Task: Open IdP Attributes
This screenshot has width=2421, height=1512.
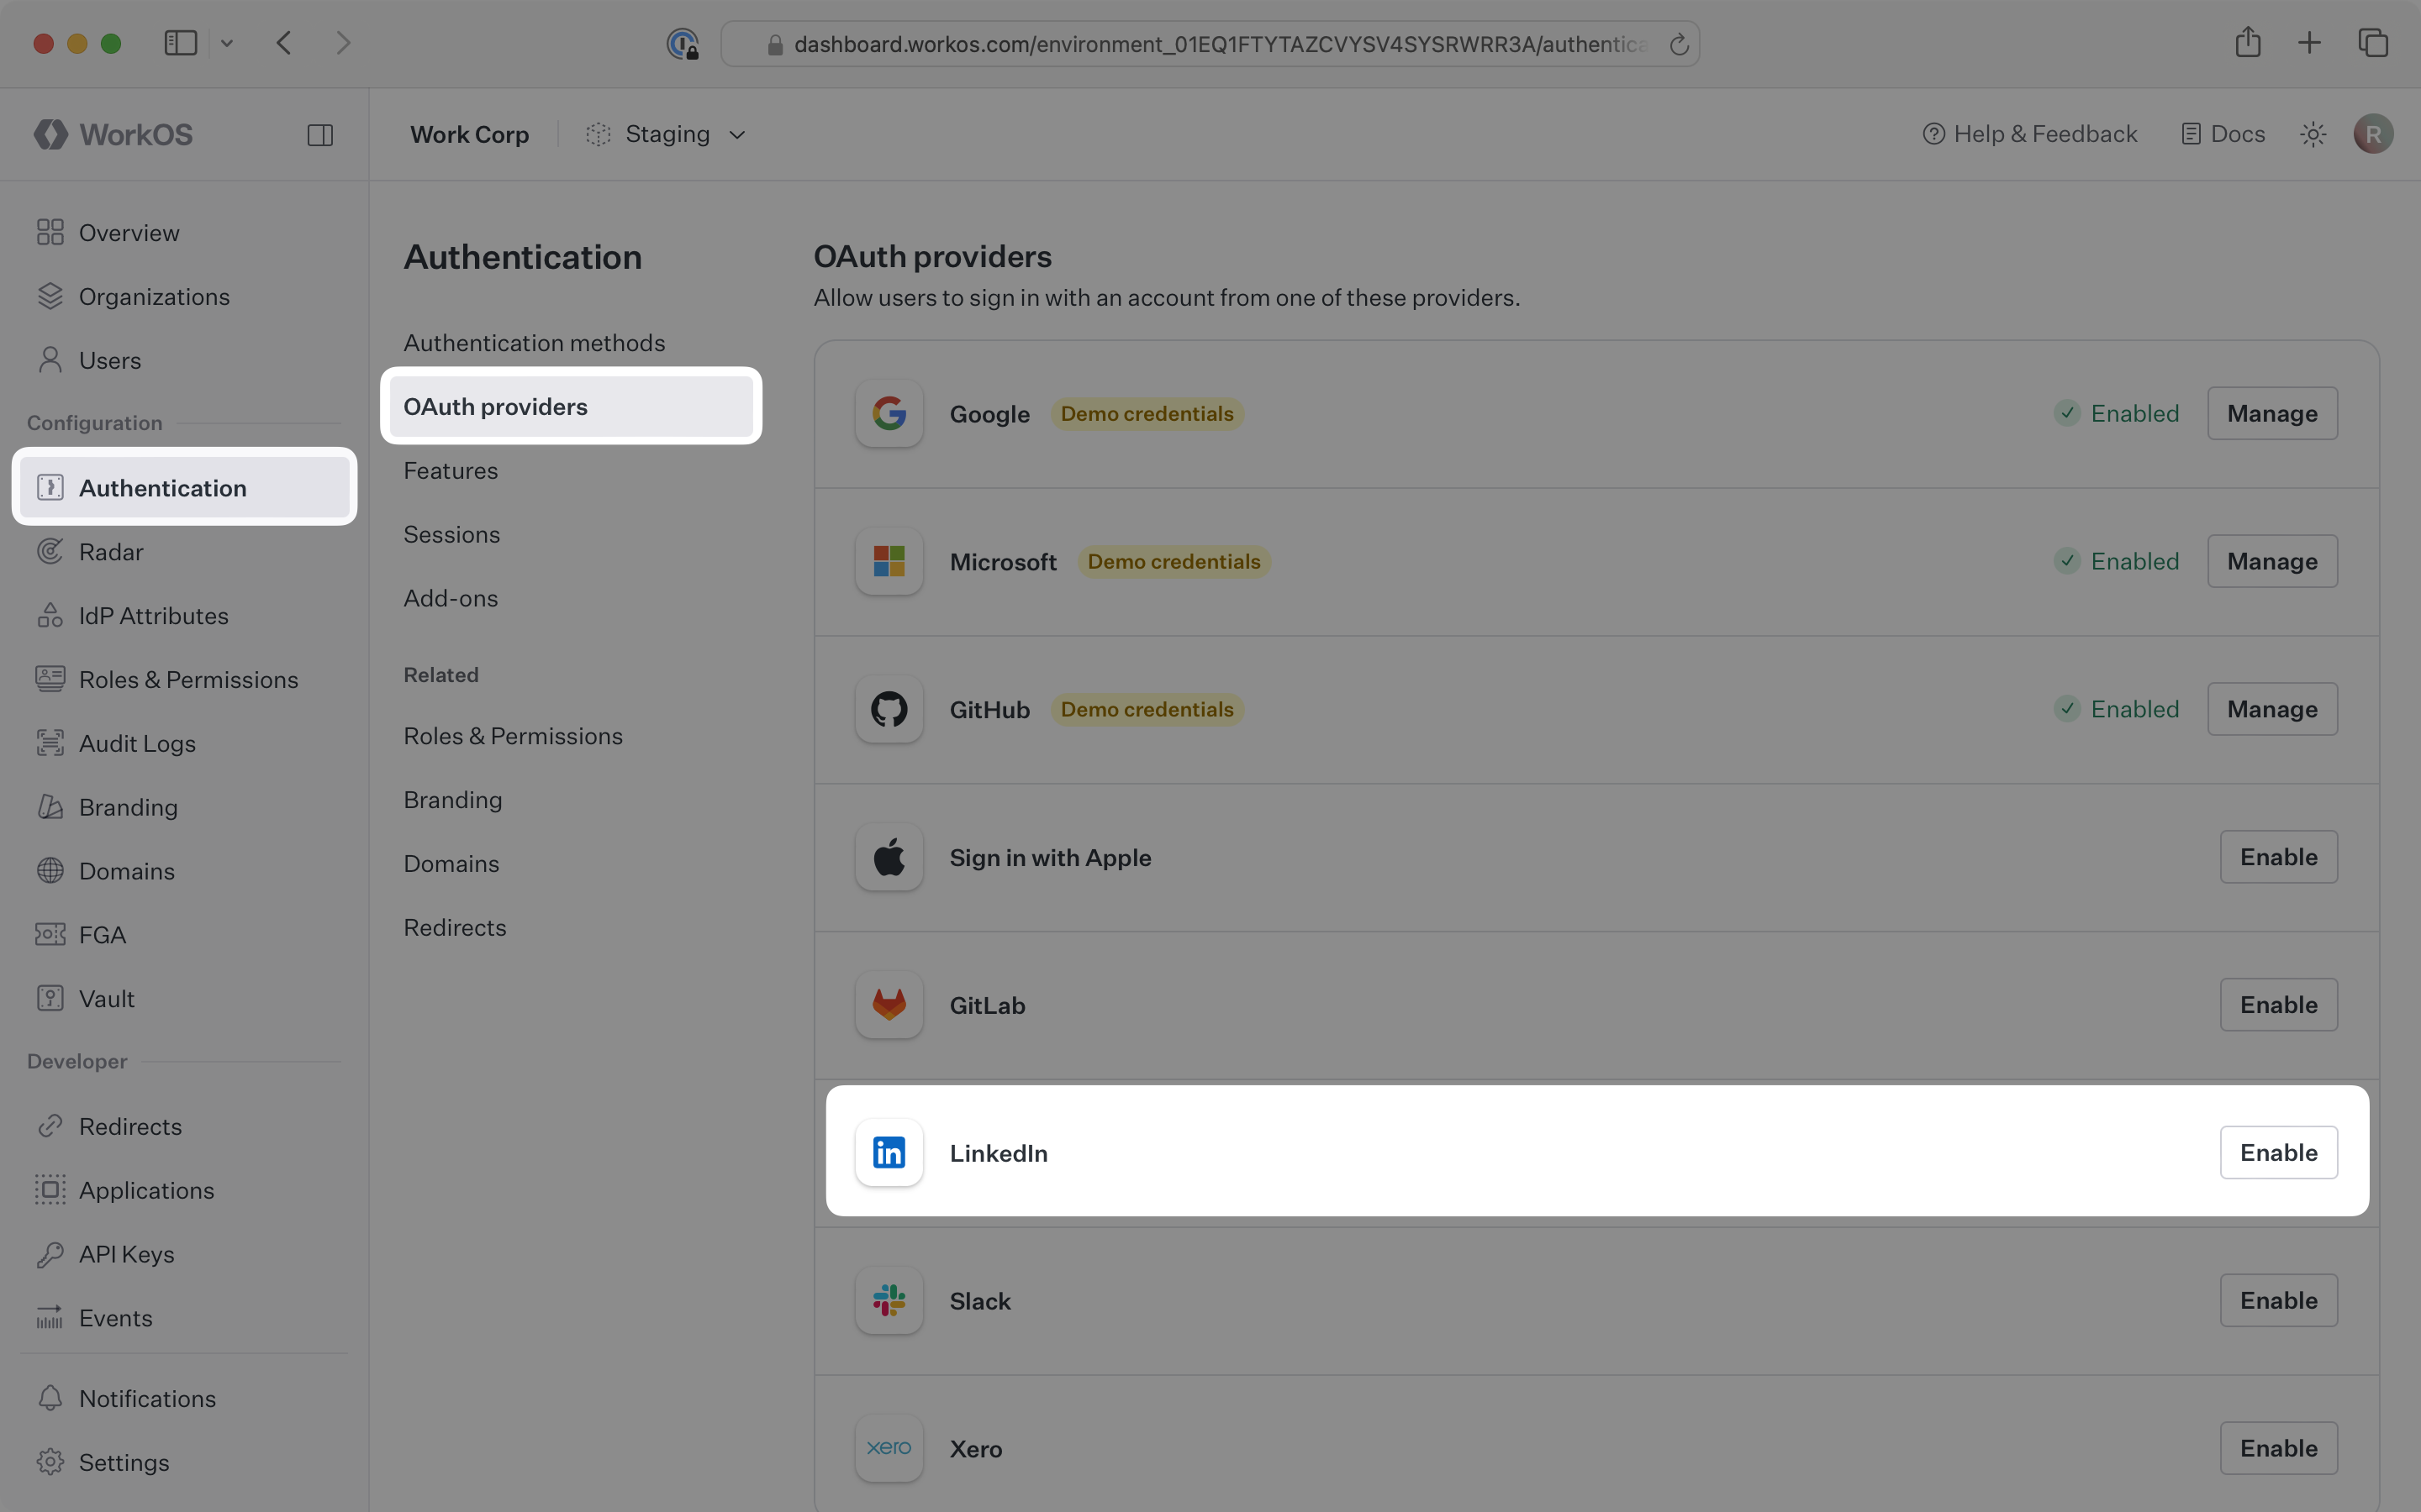Action: coord(153,615)
